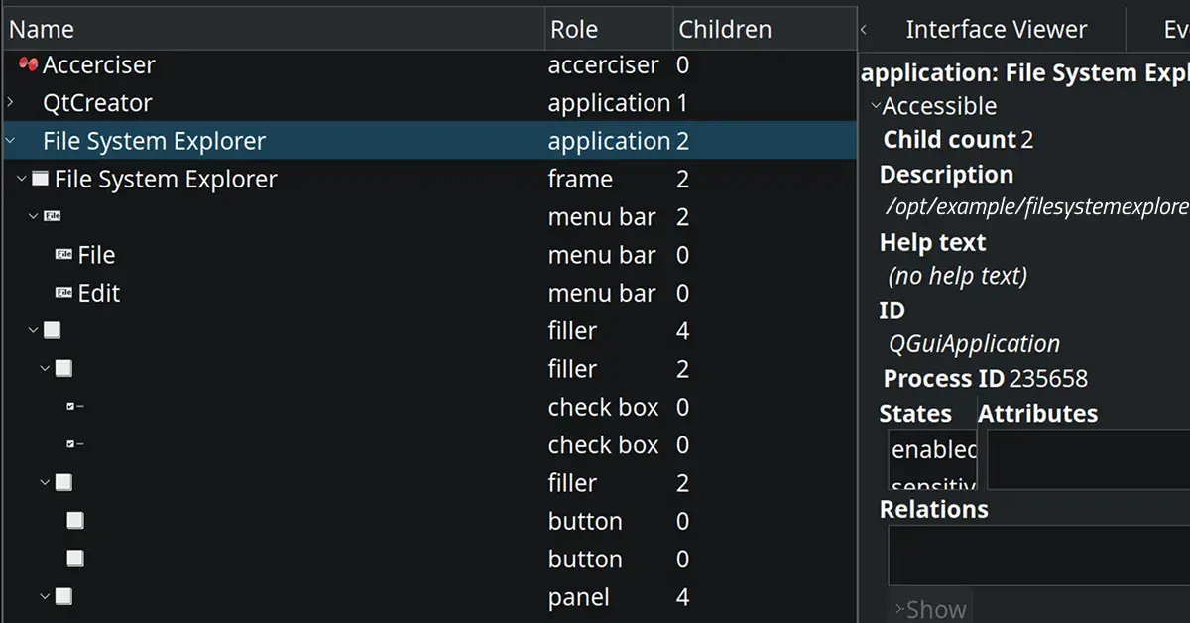Expand the QtCreator application node

tap(10, 103)
